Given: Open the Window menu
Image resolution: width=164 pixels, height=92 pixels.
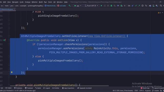Looking at the screenshot, I should point(60,2).
